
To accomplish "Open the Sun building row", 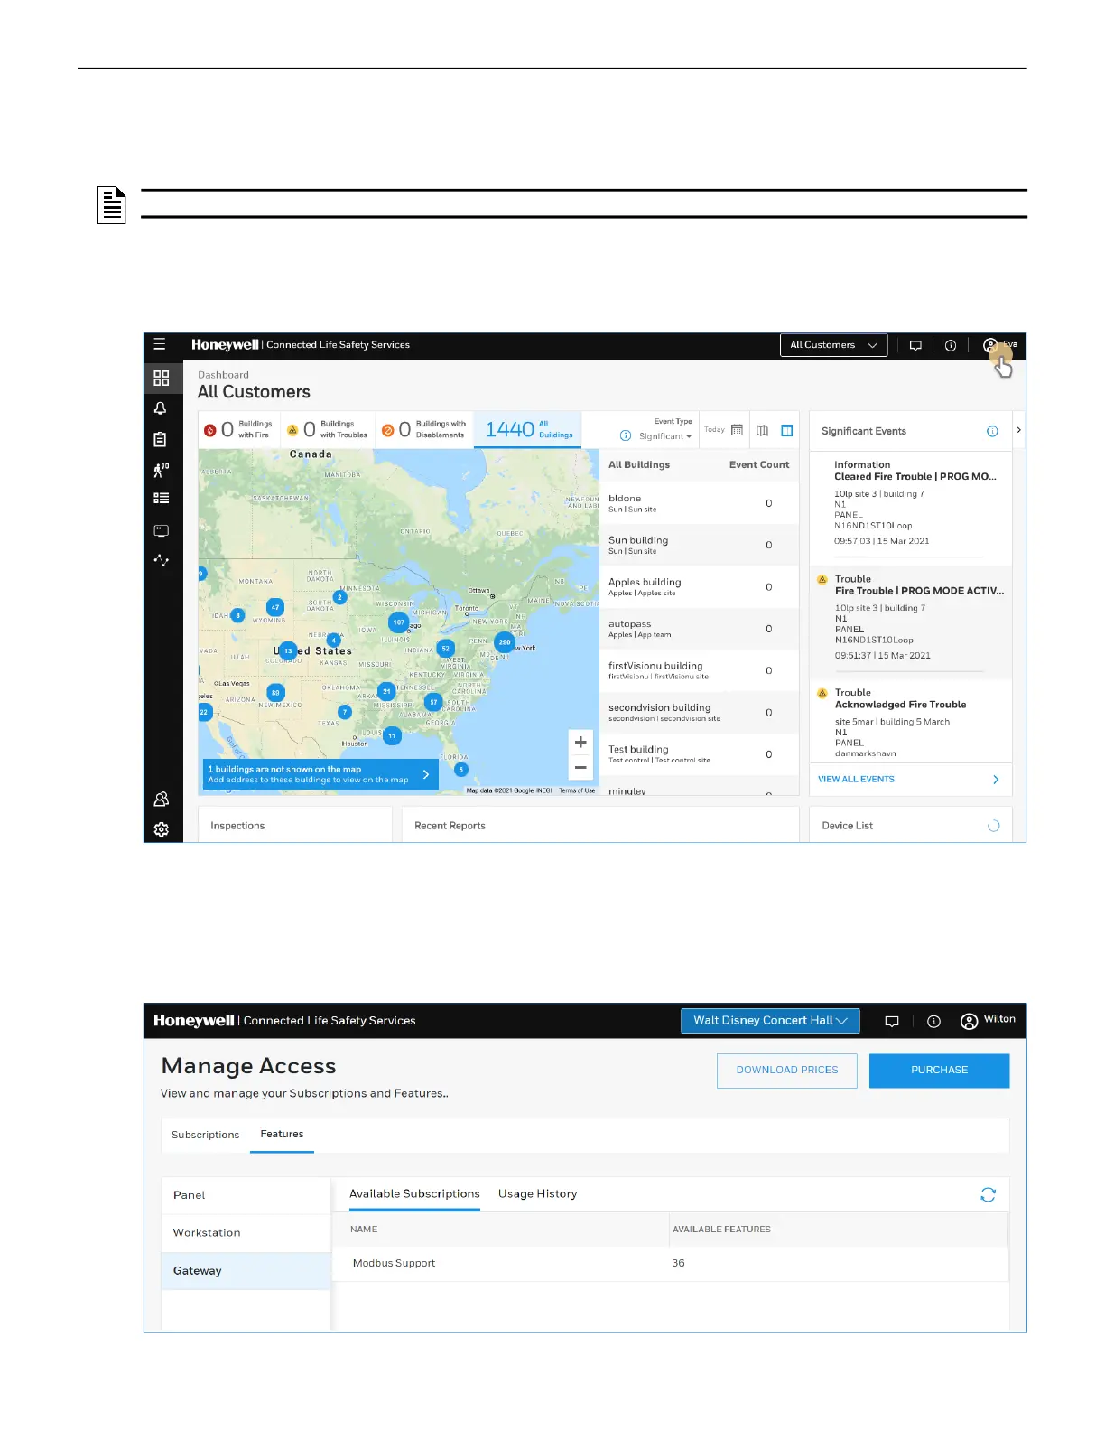I will pos(699,545).
